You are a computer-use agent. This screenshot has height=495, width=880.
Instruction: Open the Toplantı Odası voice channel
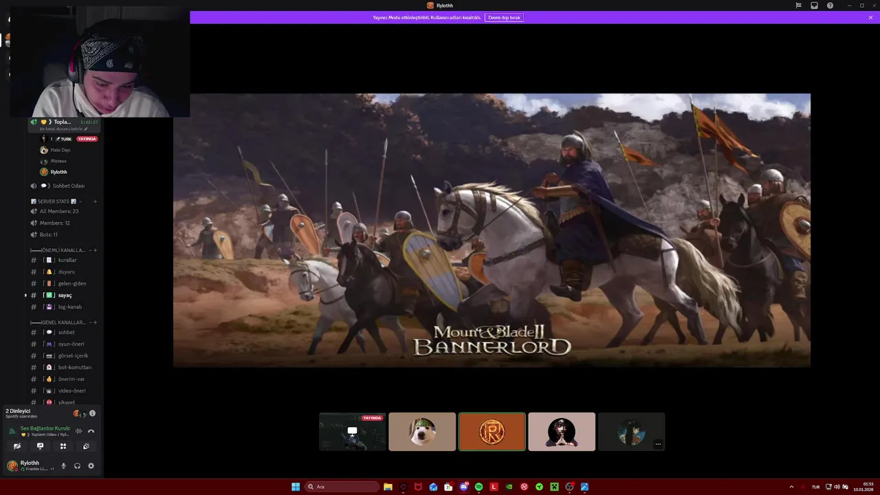(x=65, y=122)
